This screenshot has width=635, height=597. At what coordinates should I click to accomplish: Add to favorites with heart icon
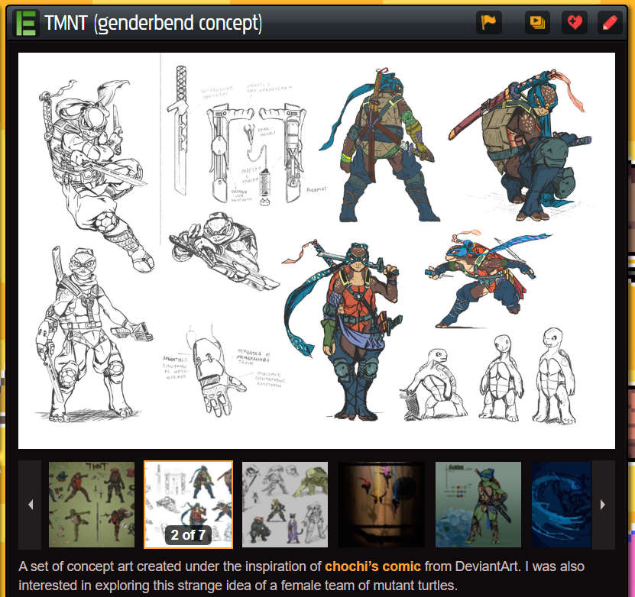tap(575, 22)
